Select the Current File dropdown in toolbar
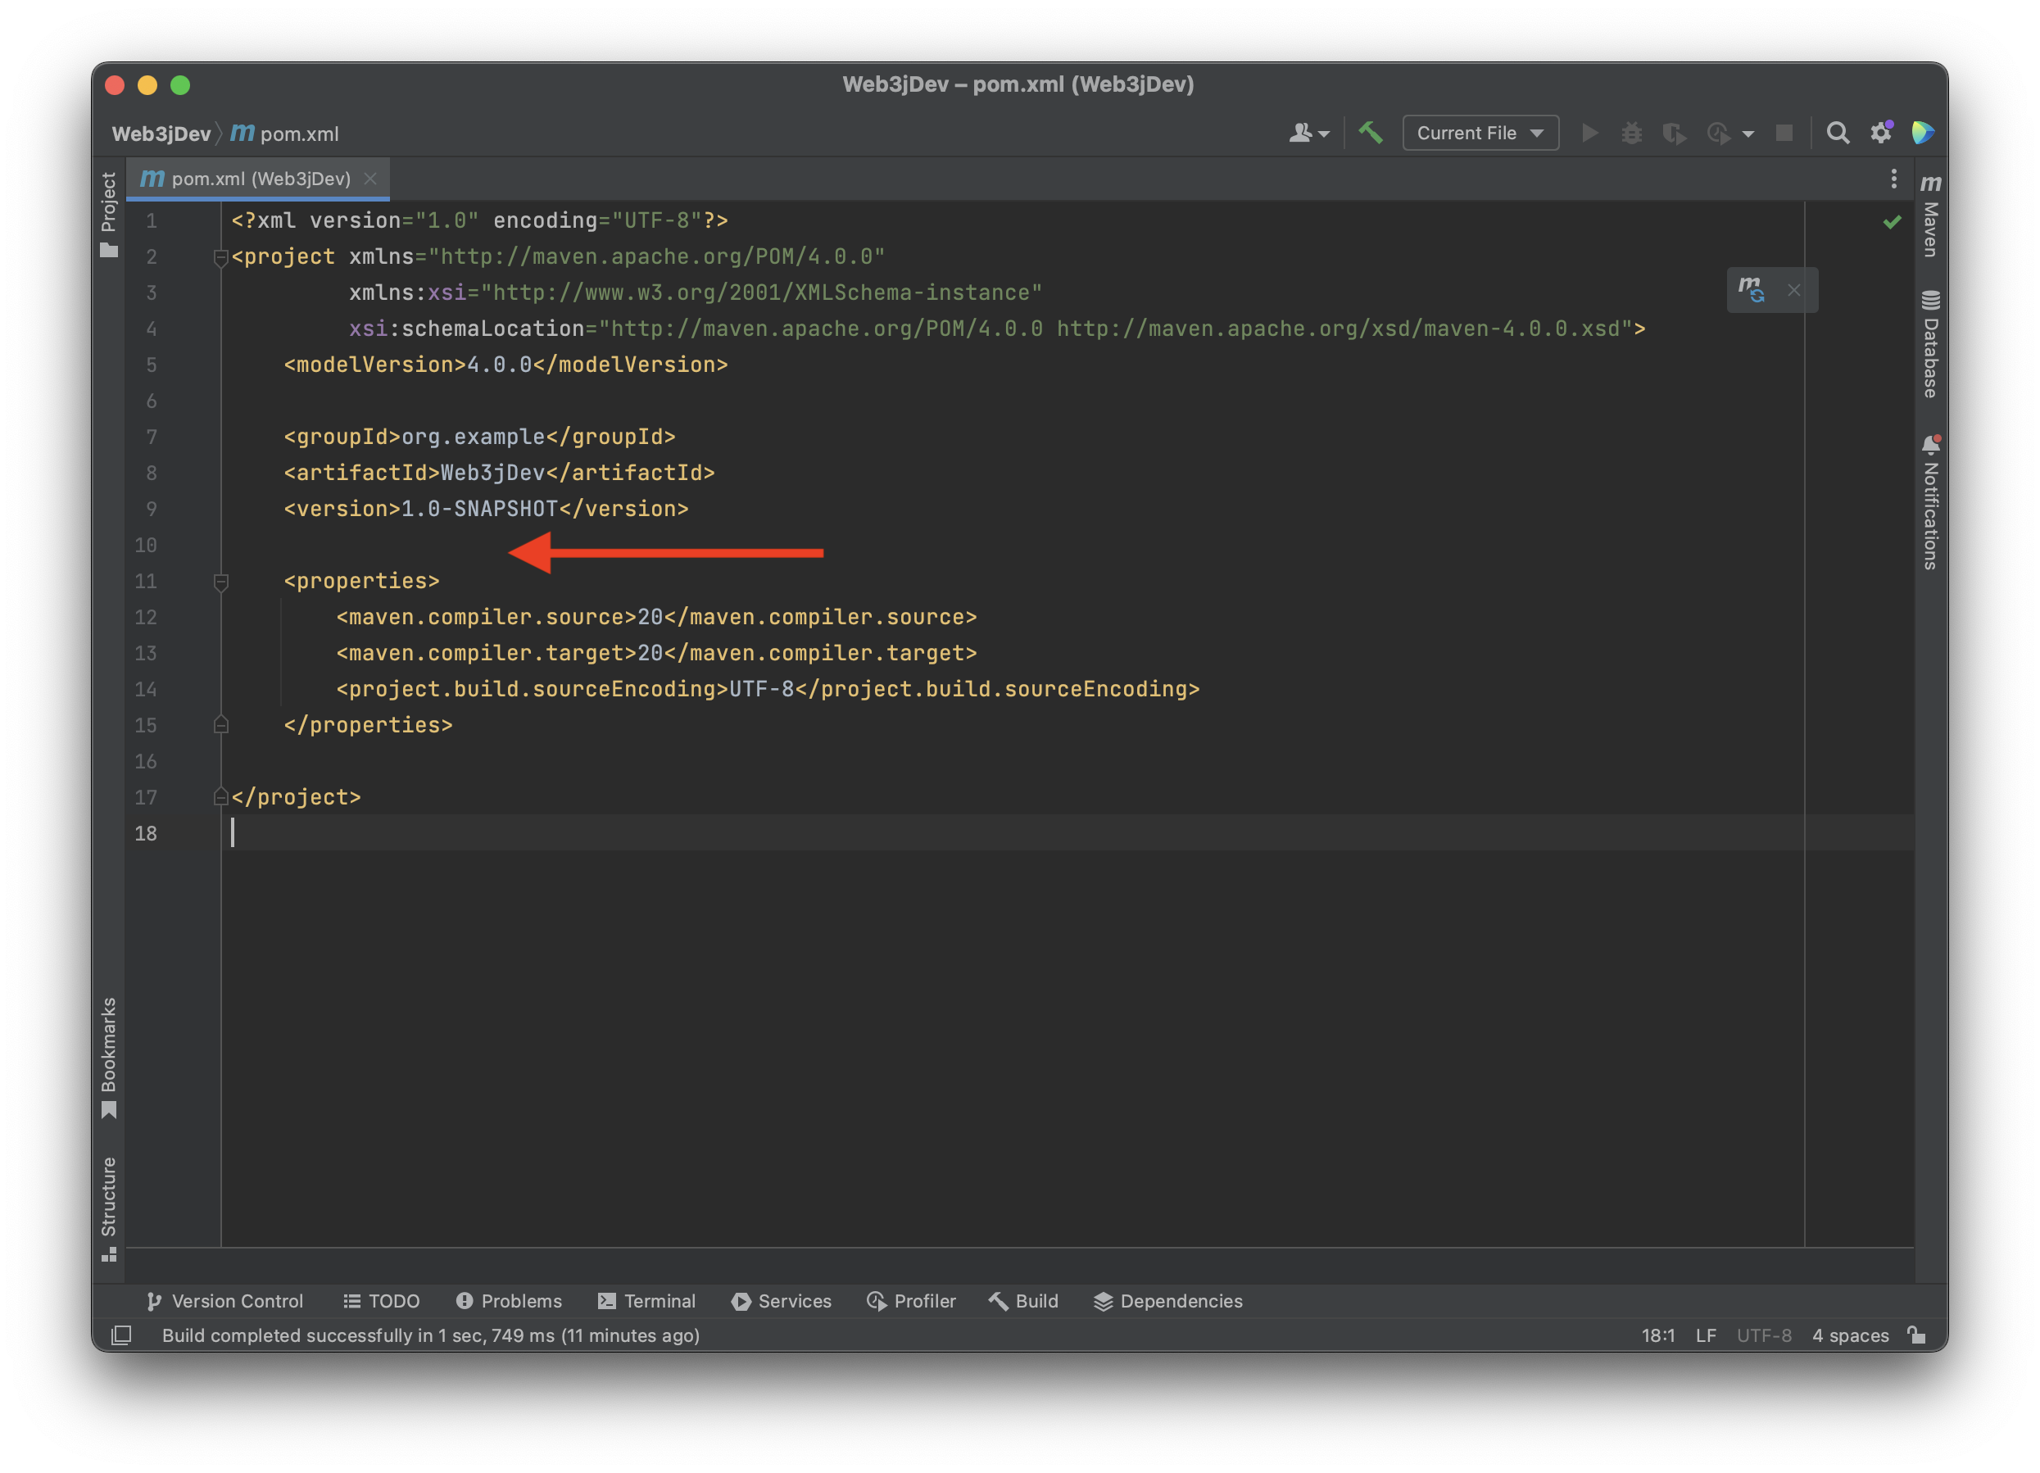The image size is (2040, 1473). [x=1480, y=133]
